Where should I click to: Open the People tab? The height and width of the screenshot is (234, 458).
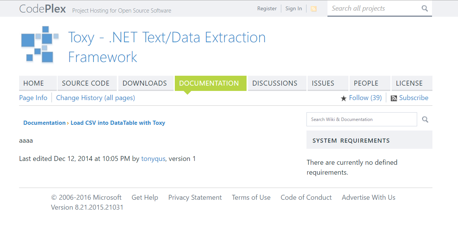tap(366, 83)
